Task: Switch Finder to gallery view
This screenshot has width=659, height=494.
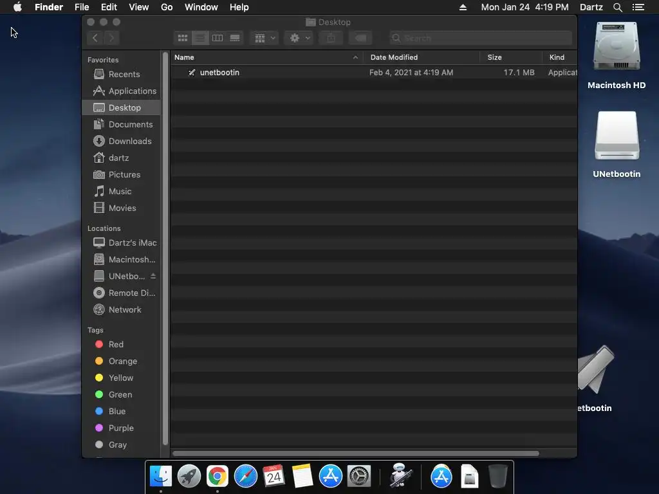Action: 235,38
